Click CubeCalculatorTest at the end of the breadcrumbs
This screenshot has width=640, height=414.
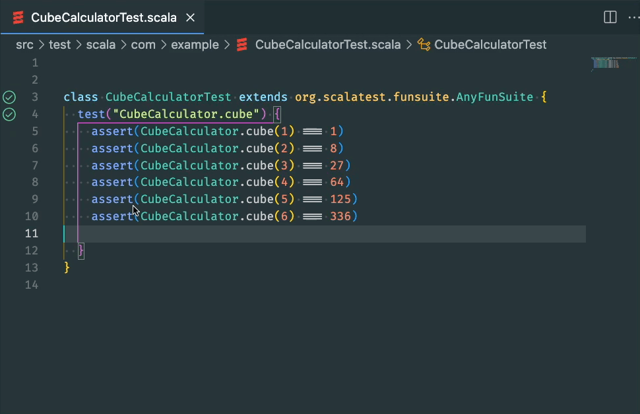pyautogui.click(x=491, y=44)
